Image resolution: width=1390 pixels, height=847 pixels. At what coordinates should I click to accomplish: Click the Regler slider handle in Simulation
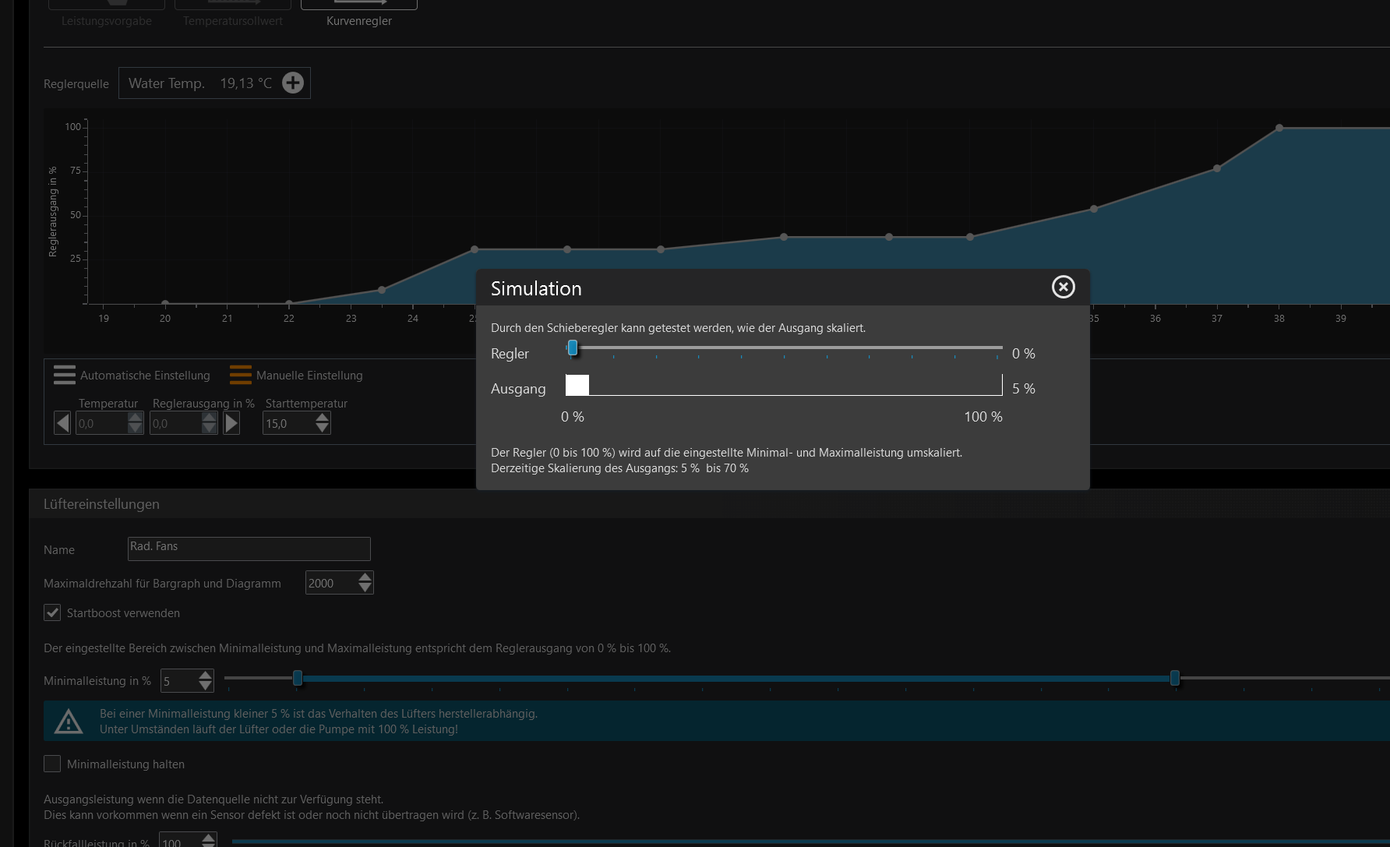[x=573, y=348]
